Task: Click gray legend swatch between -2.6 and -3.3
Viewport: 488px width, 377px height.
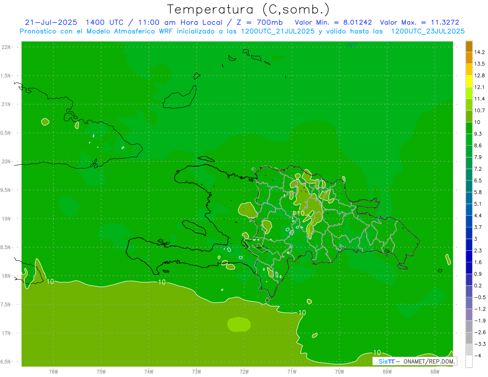Action: pos(469,338)
